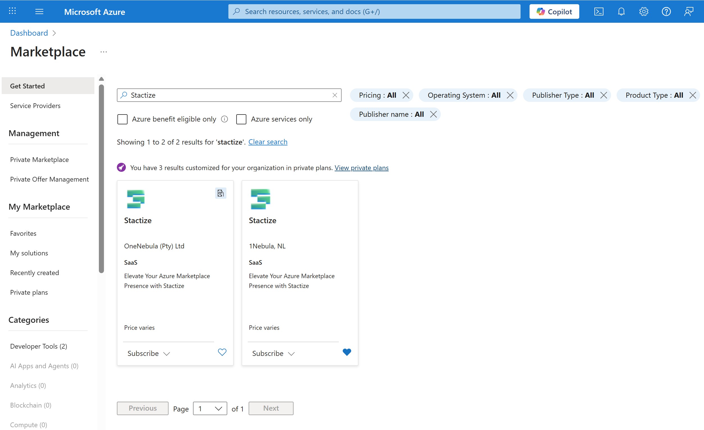This screenshot has height=430, width=704.
Task: Clear the Stactize search text X
Action: (x=335, y=95)
